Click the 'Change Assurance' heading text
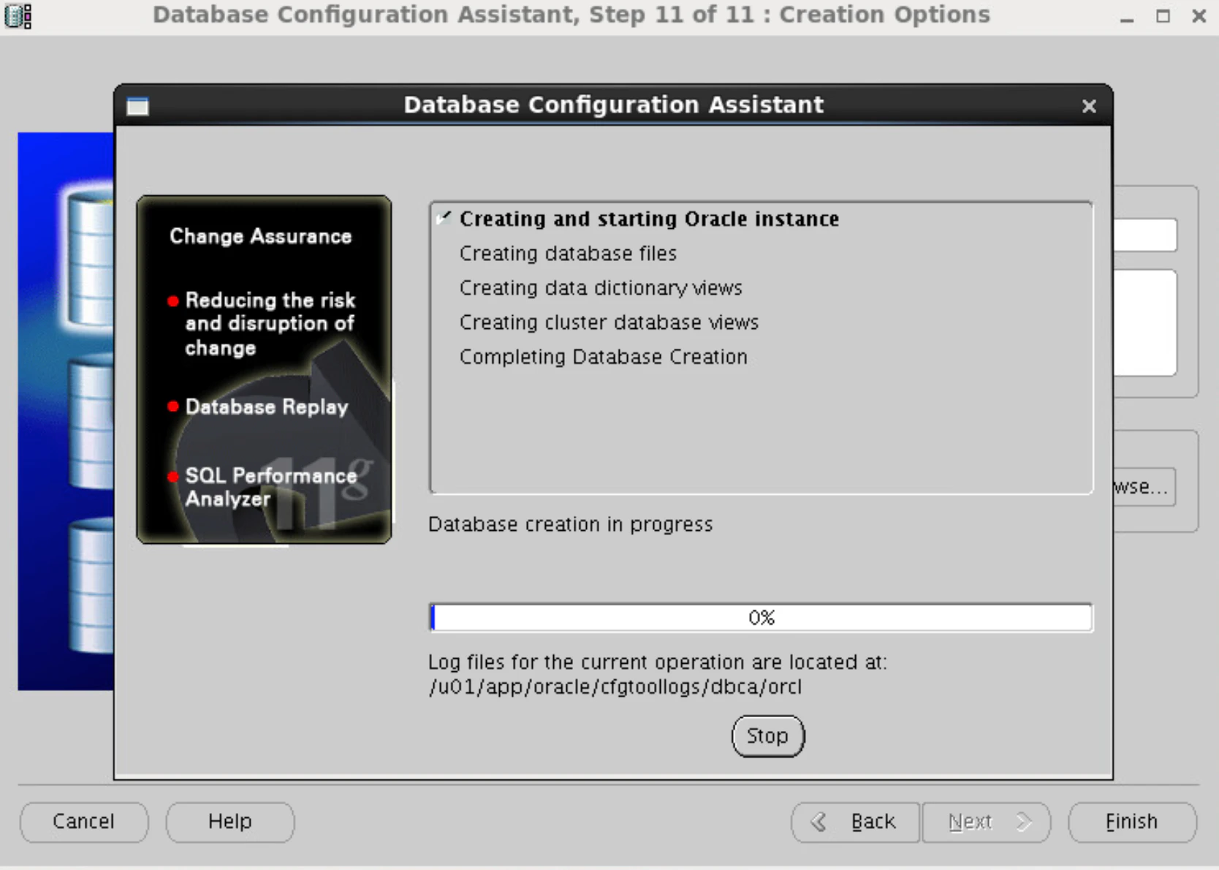The height and width of the screenshot is (870, 1219). click(x=261, y=237)
